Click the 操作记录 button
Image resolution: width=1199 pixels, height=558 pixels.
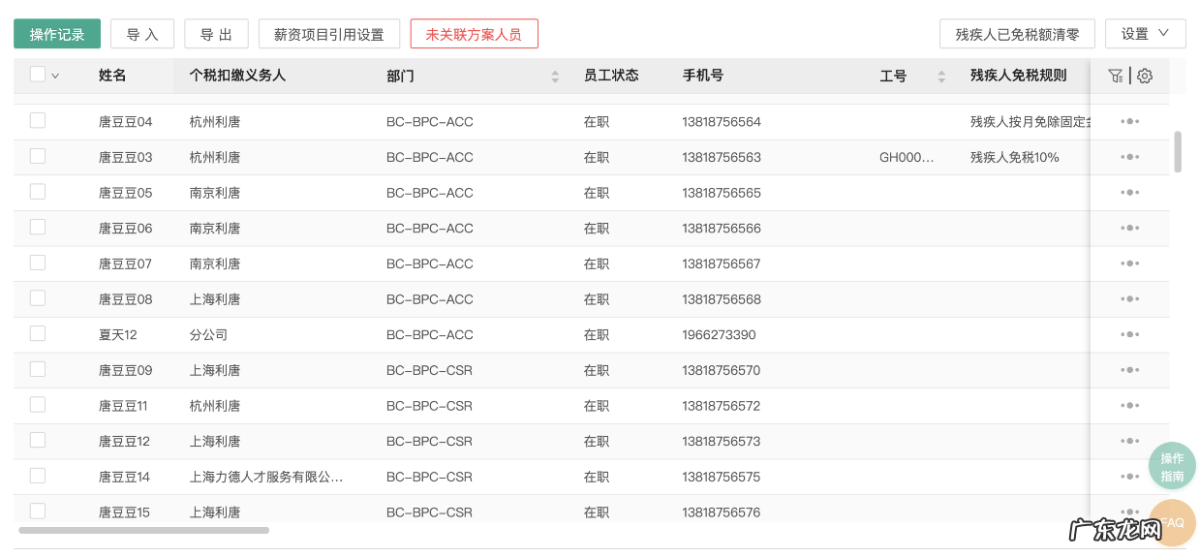(56, 32)
